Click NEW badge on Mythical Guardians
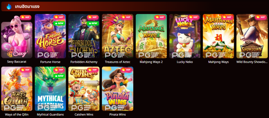This screenshot has height=118, width=269. pos(59,76)
